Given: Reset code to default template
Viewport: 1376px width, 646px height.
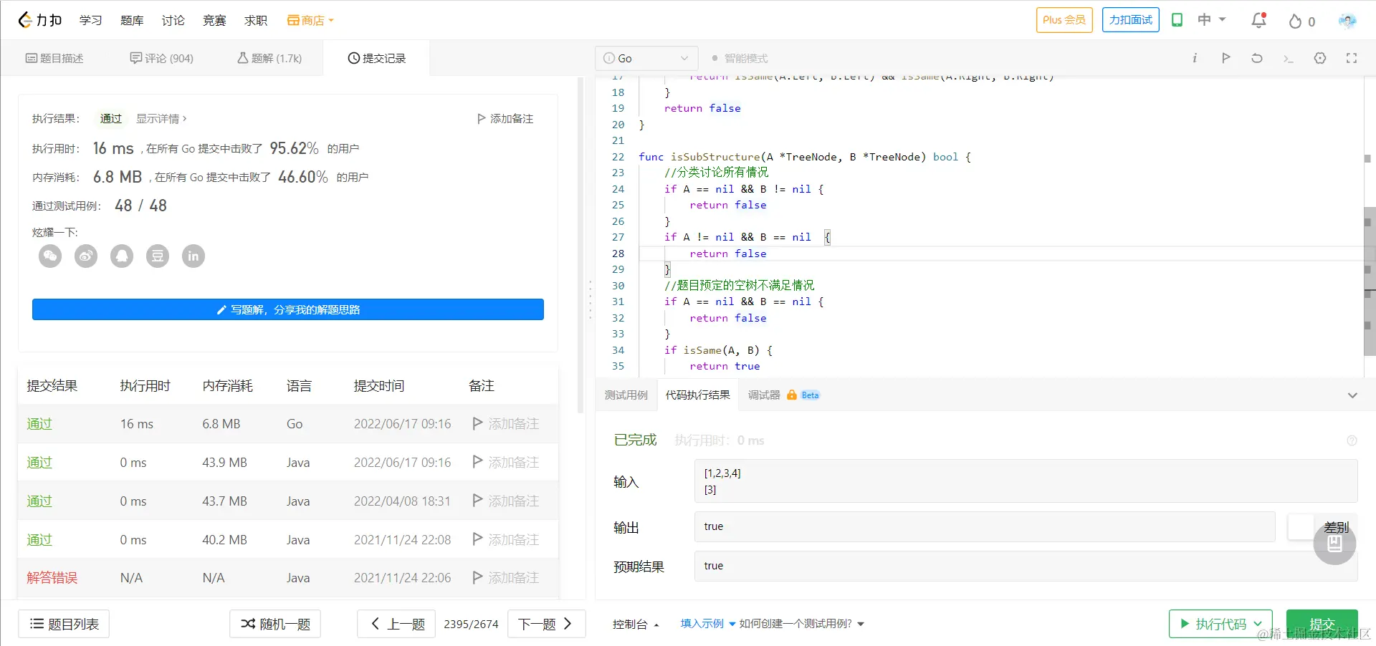Looking at the screenshot, I should (1257, 58).
